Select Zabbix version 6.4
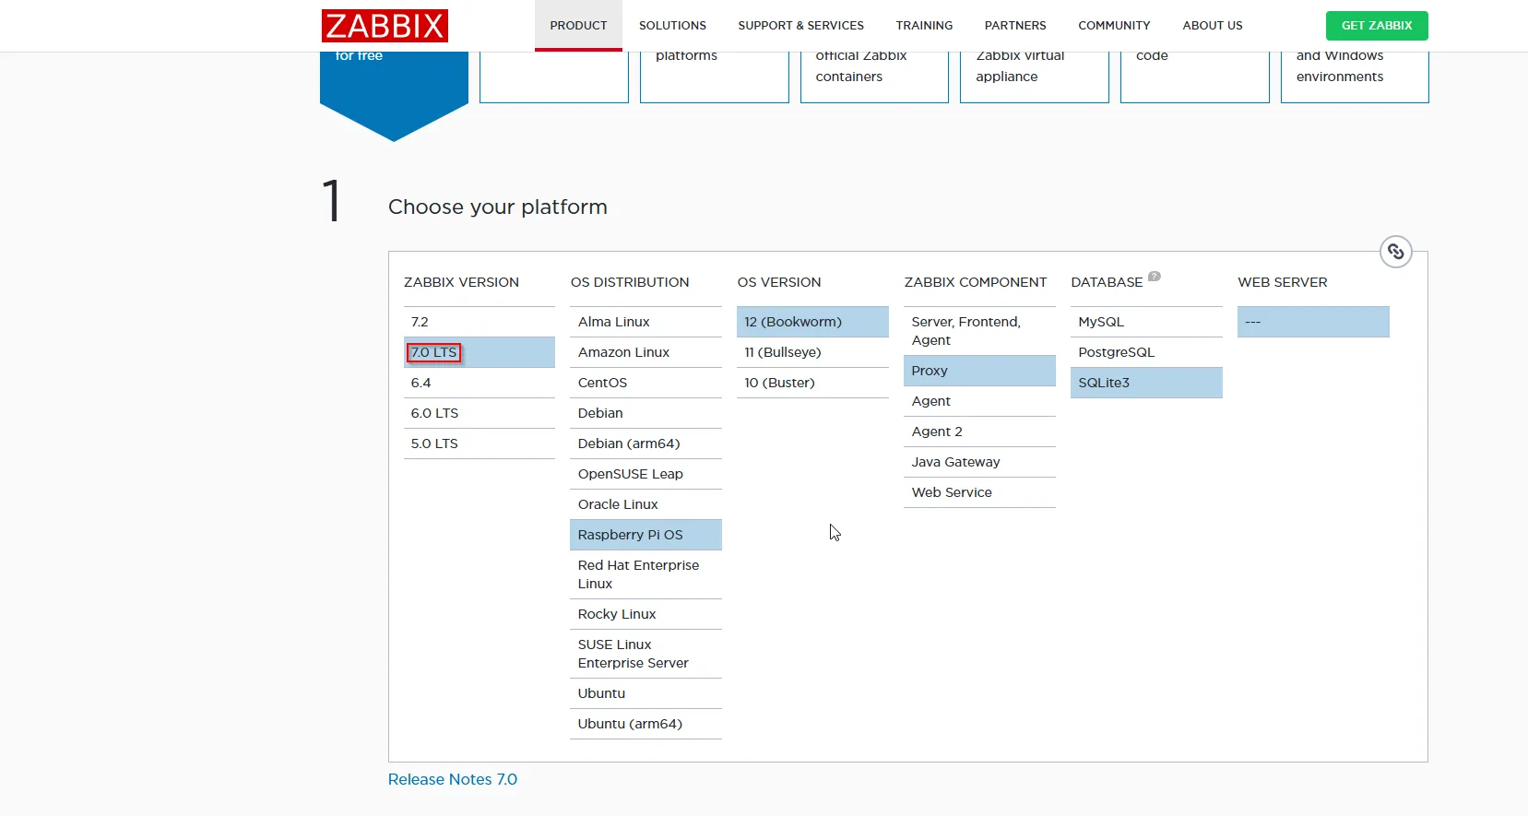 [480, 383]
